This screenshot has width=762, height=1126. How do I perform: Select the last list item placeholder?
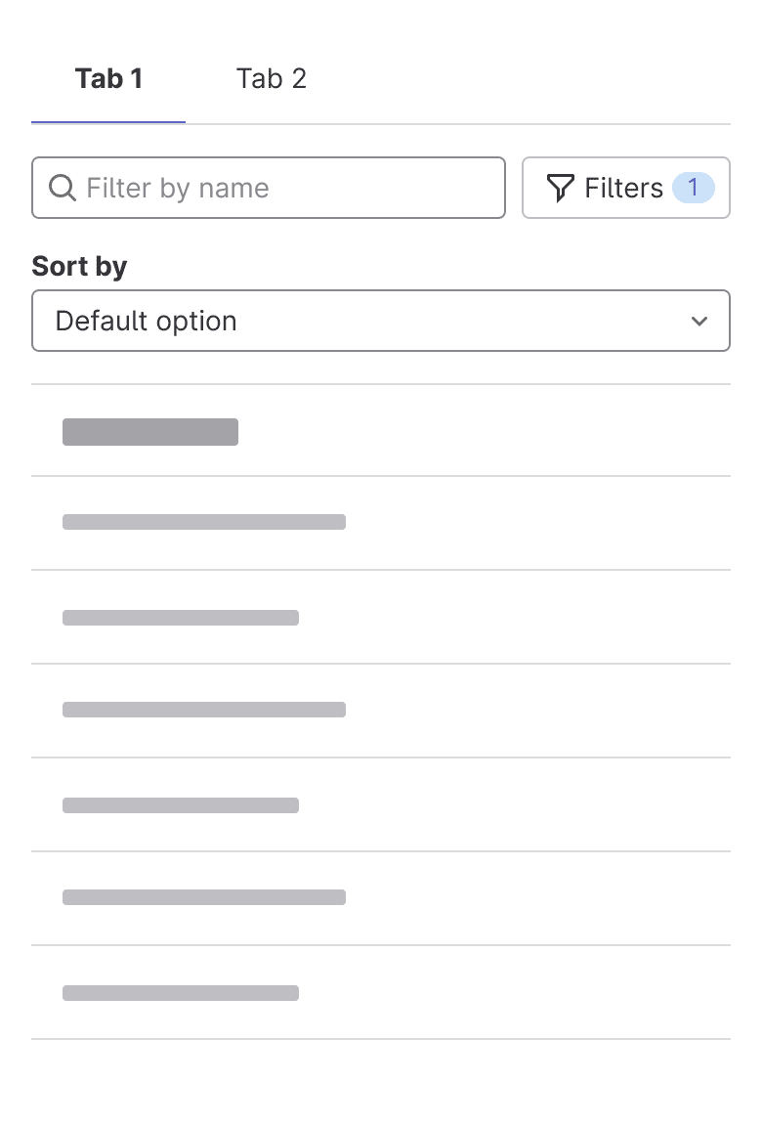coord(381,992)
